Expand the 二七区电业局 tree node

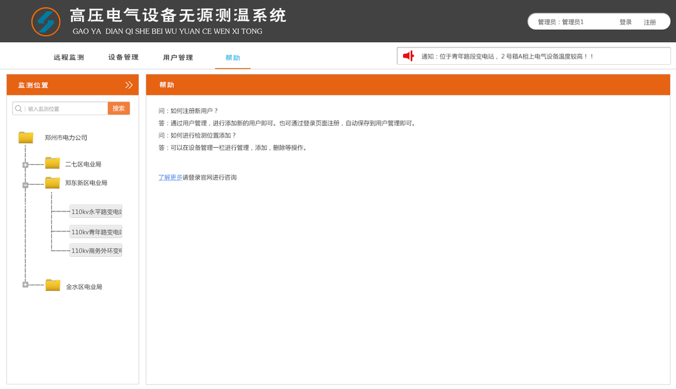pyautogui.click(x=25, y=165)
